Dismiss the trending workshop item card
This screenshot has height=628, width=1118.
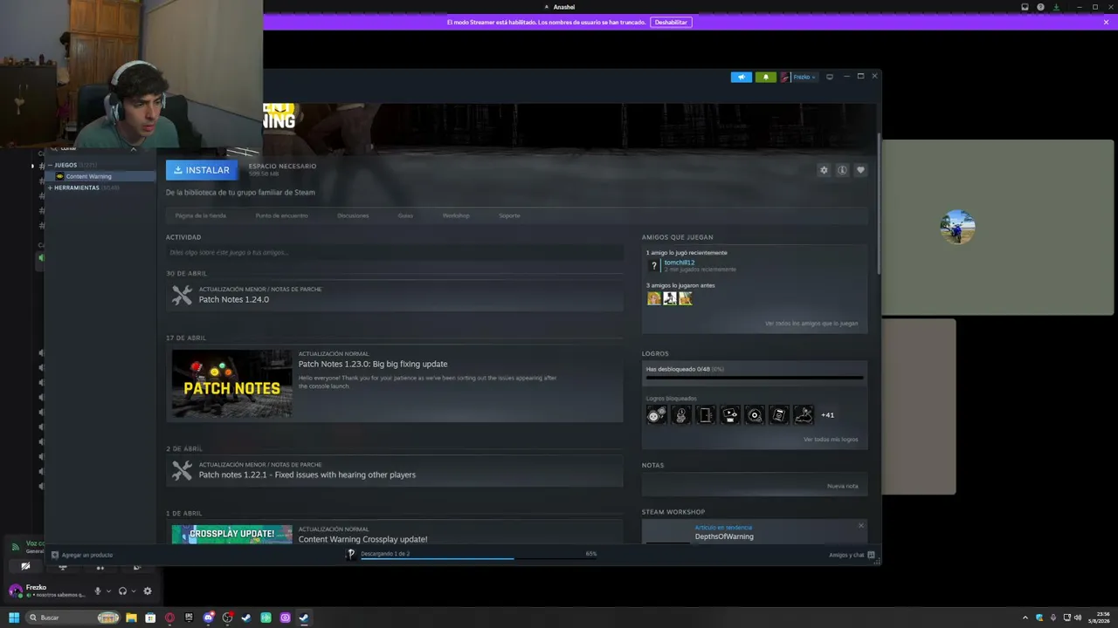click(860, 525)
